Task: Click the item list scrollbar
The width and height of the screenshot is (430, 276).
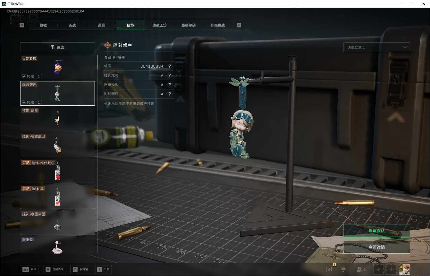Action: 97,62
